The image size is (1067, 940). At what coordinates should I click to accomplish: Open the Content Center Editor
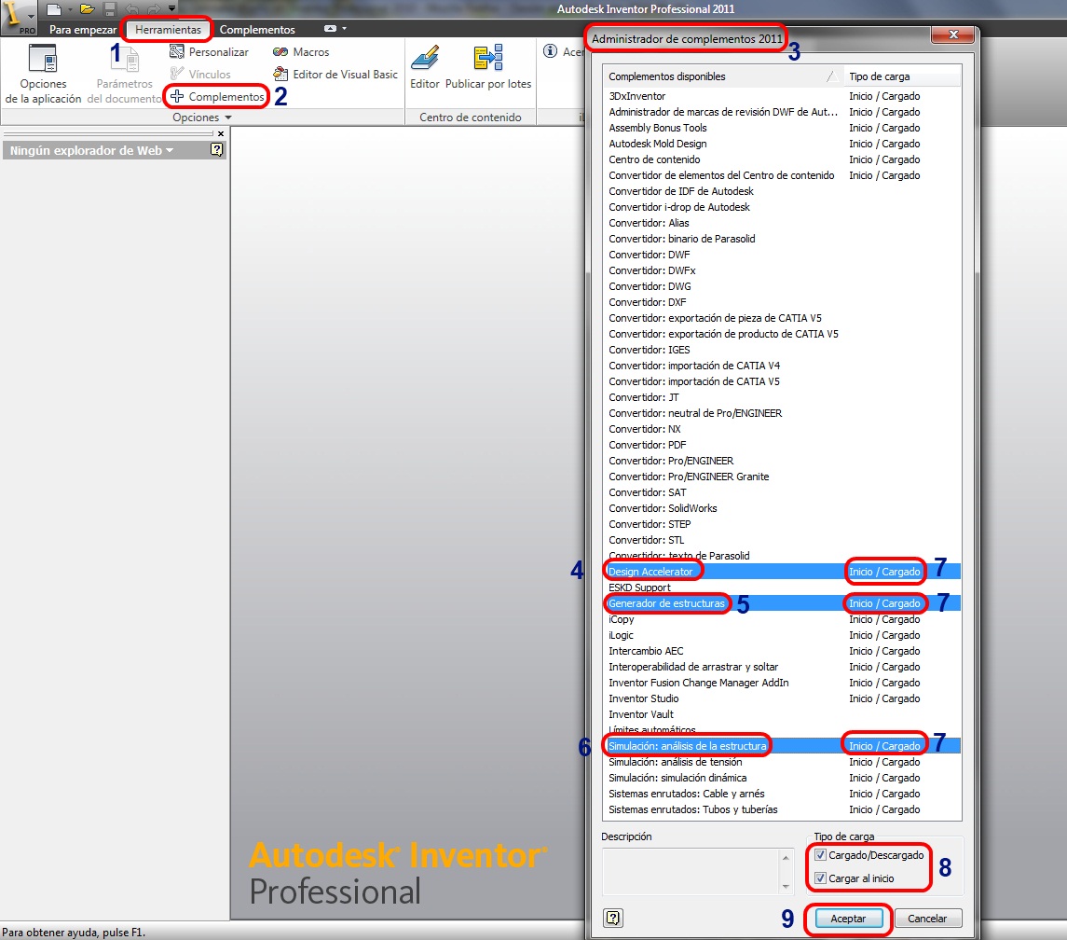click(425, 67)
